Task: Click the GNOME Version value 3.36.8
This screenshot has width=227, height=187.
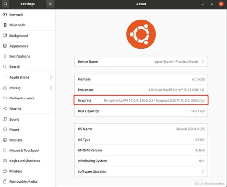Action: (200, 150)
